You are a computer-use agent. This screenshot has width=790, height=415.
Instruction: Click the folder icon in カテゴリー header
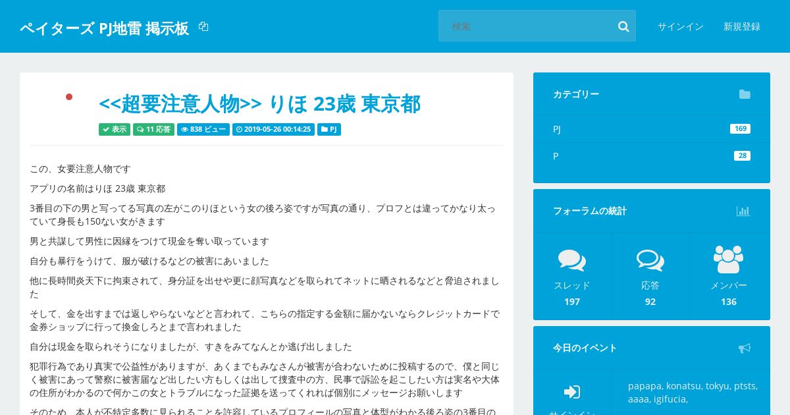tap(745, 94)
